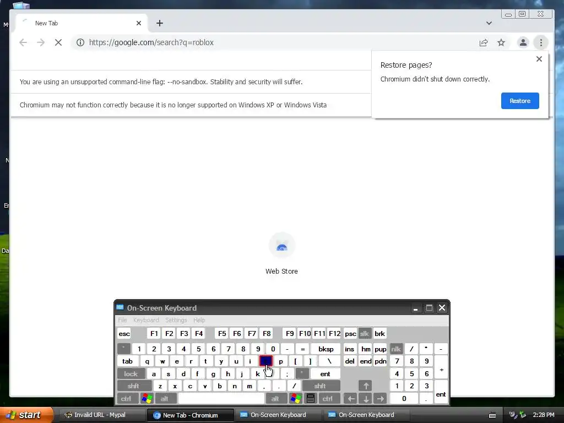
Task: Click the right arrow key
Action: (380, 399)
